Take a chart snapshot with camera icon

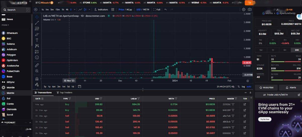click(x=250, y=10)
